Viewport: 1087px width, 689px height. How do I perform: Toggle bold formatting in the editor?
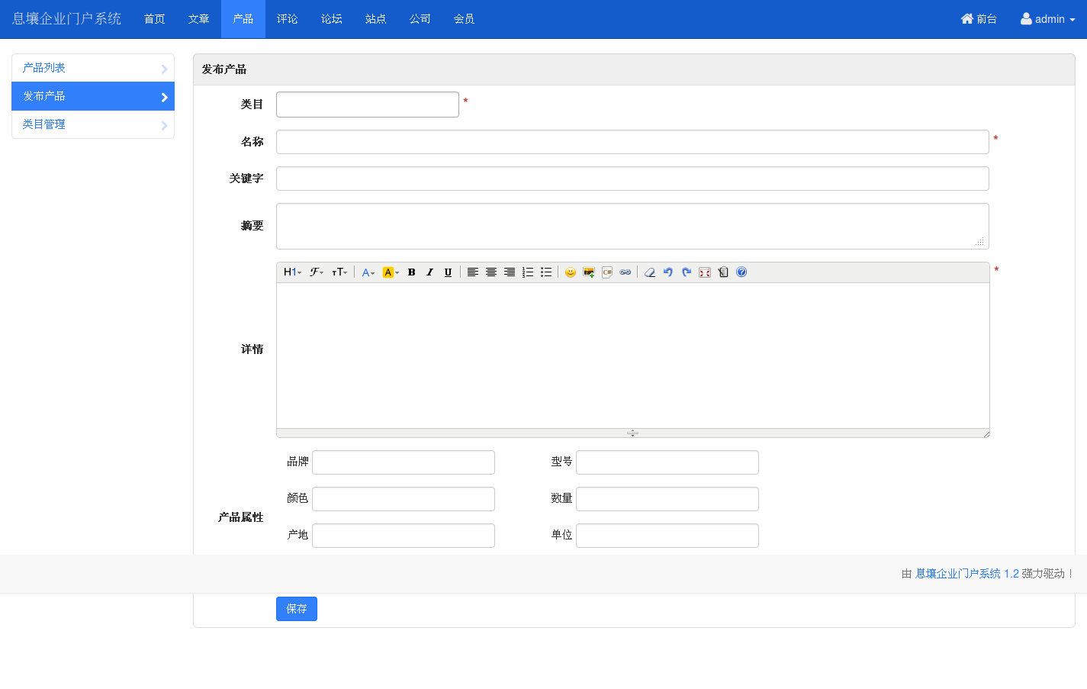412,272
